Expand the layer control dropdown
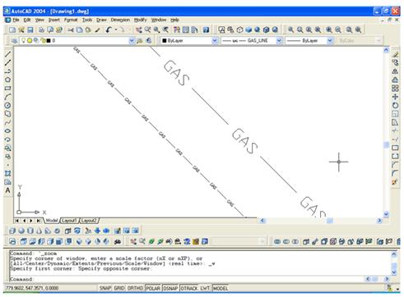Screen dimensions: 404x297 tap(132, 41)
